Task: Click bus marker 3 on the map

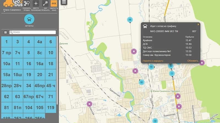Action: 172,73
